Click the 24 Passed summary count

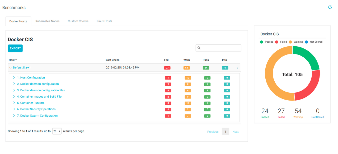[x=265, y=111]
